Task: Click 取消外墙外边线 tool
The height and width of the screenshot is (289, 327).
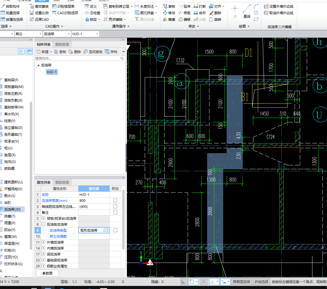Action: click(x=279, y=13)
